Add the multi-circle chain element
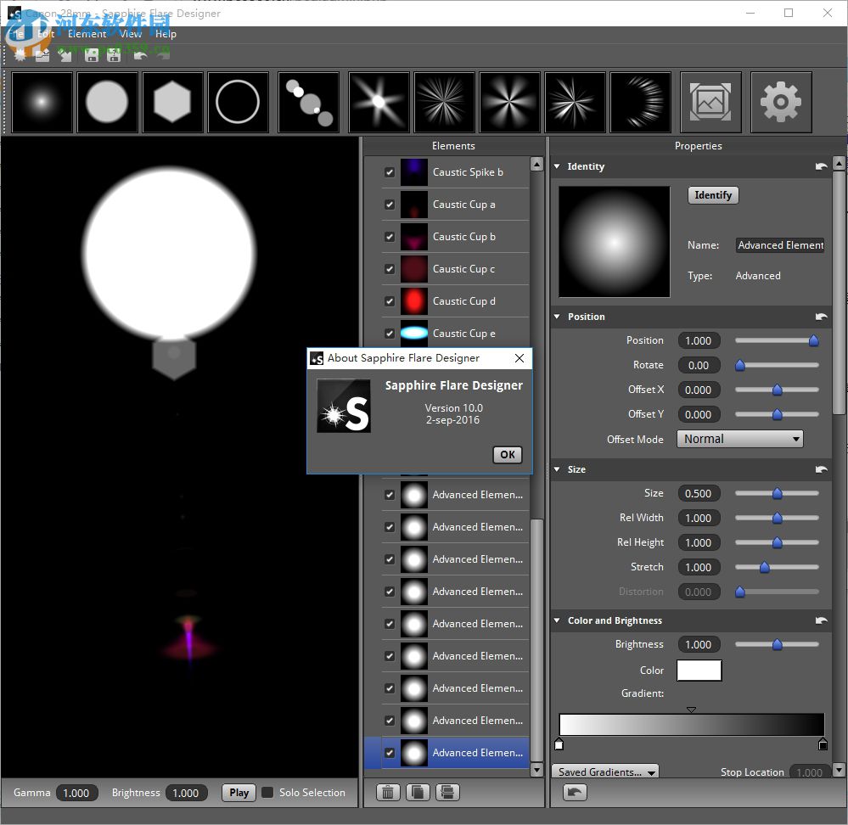 point(308,103)
